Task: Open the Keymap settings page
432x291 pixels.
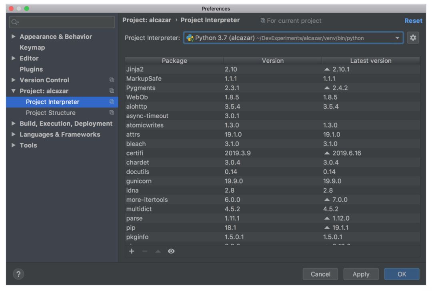Action: [x=32, y=48]
